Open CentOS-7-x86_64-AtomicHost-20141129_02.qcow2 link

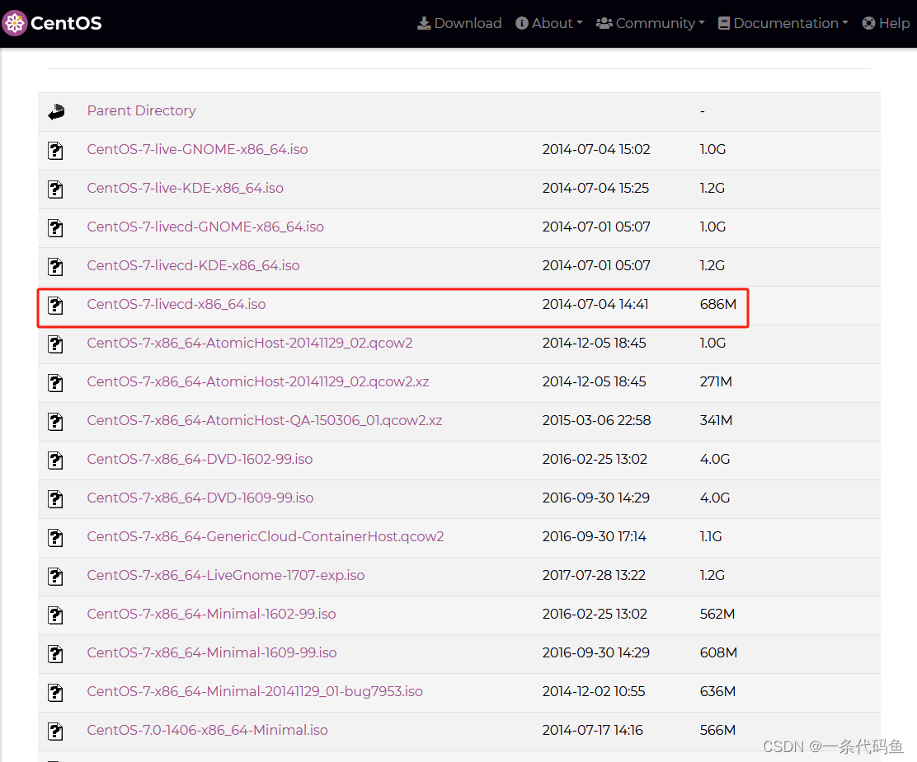250,343
